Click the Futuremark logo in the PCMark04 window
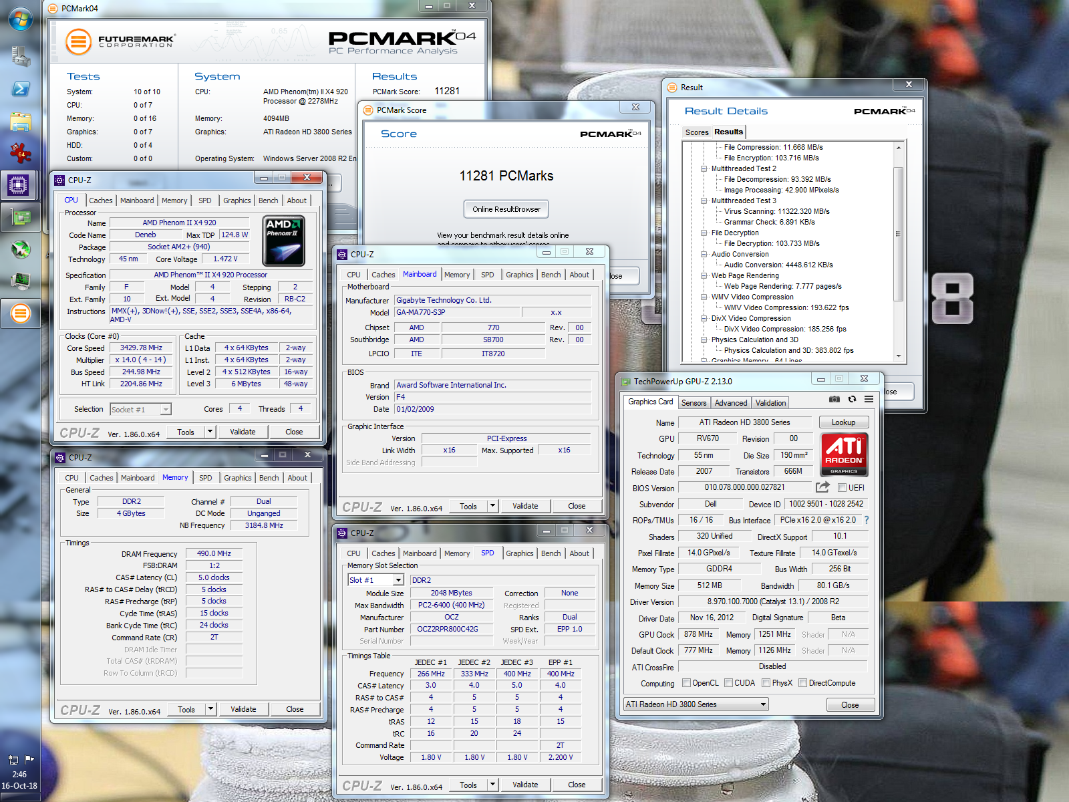 coord(121,41)
